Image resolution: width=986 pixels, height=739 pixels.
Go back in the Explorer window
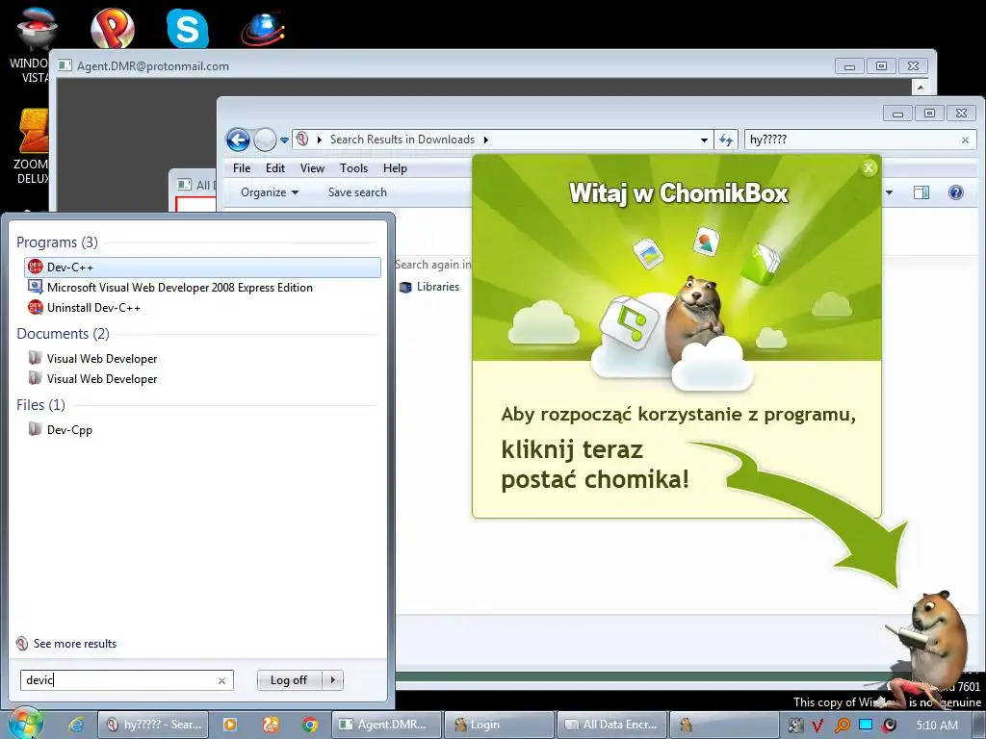click(x=238, y=140)
